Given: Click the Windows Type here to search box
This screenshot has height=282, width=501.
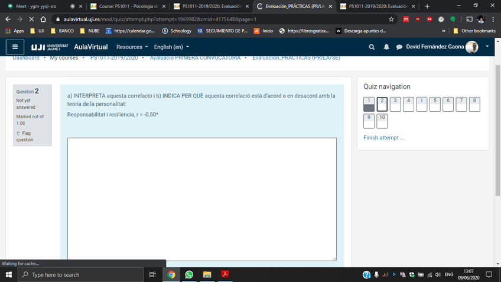Looking at the screenshot, I should coord(81,275).
